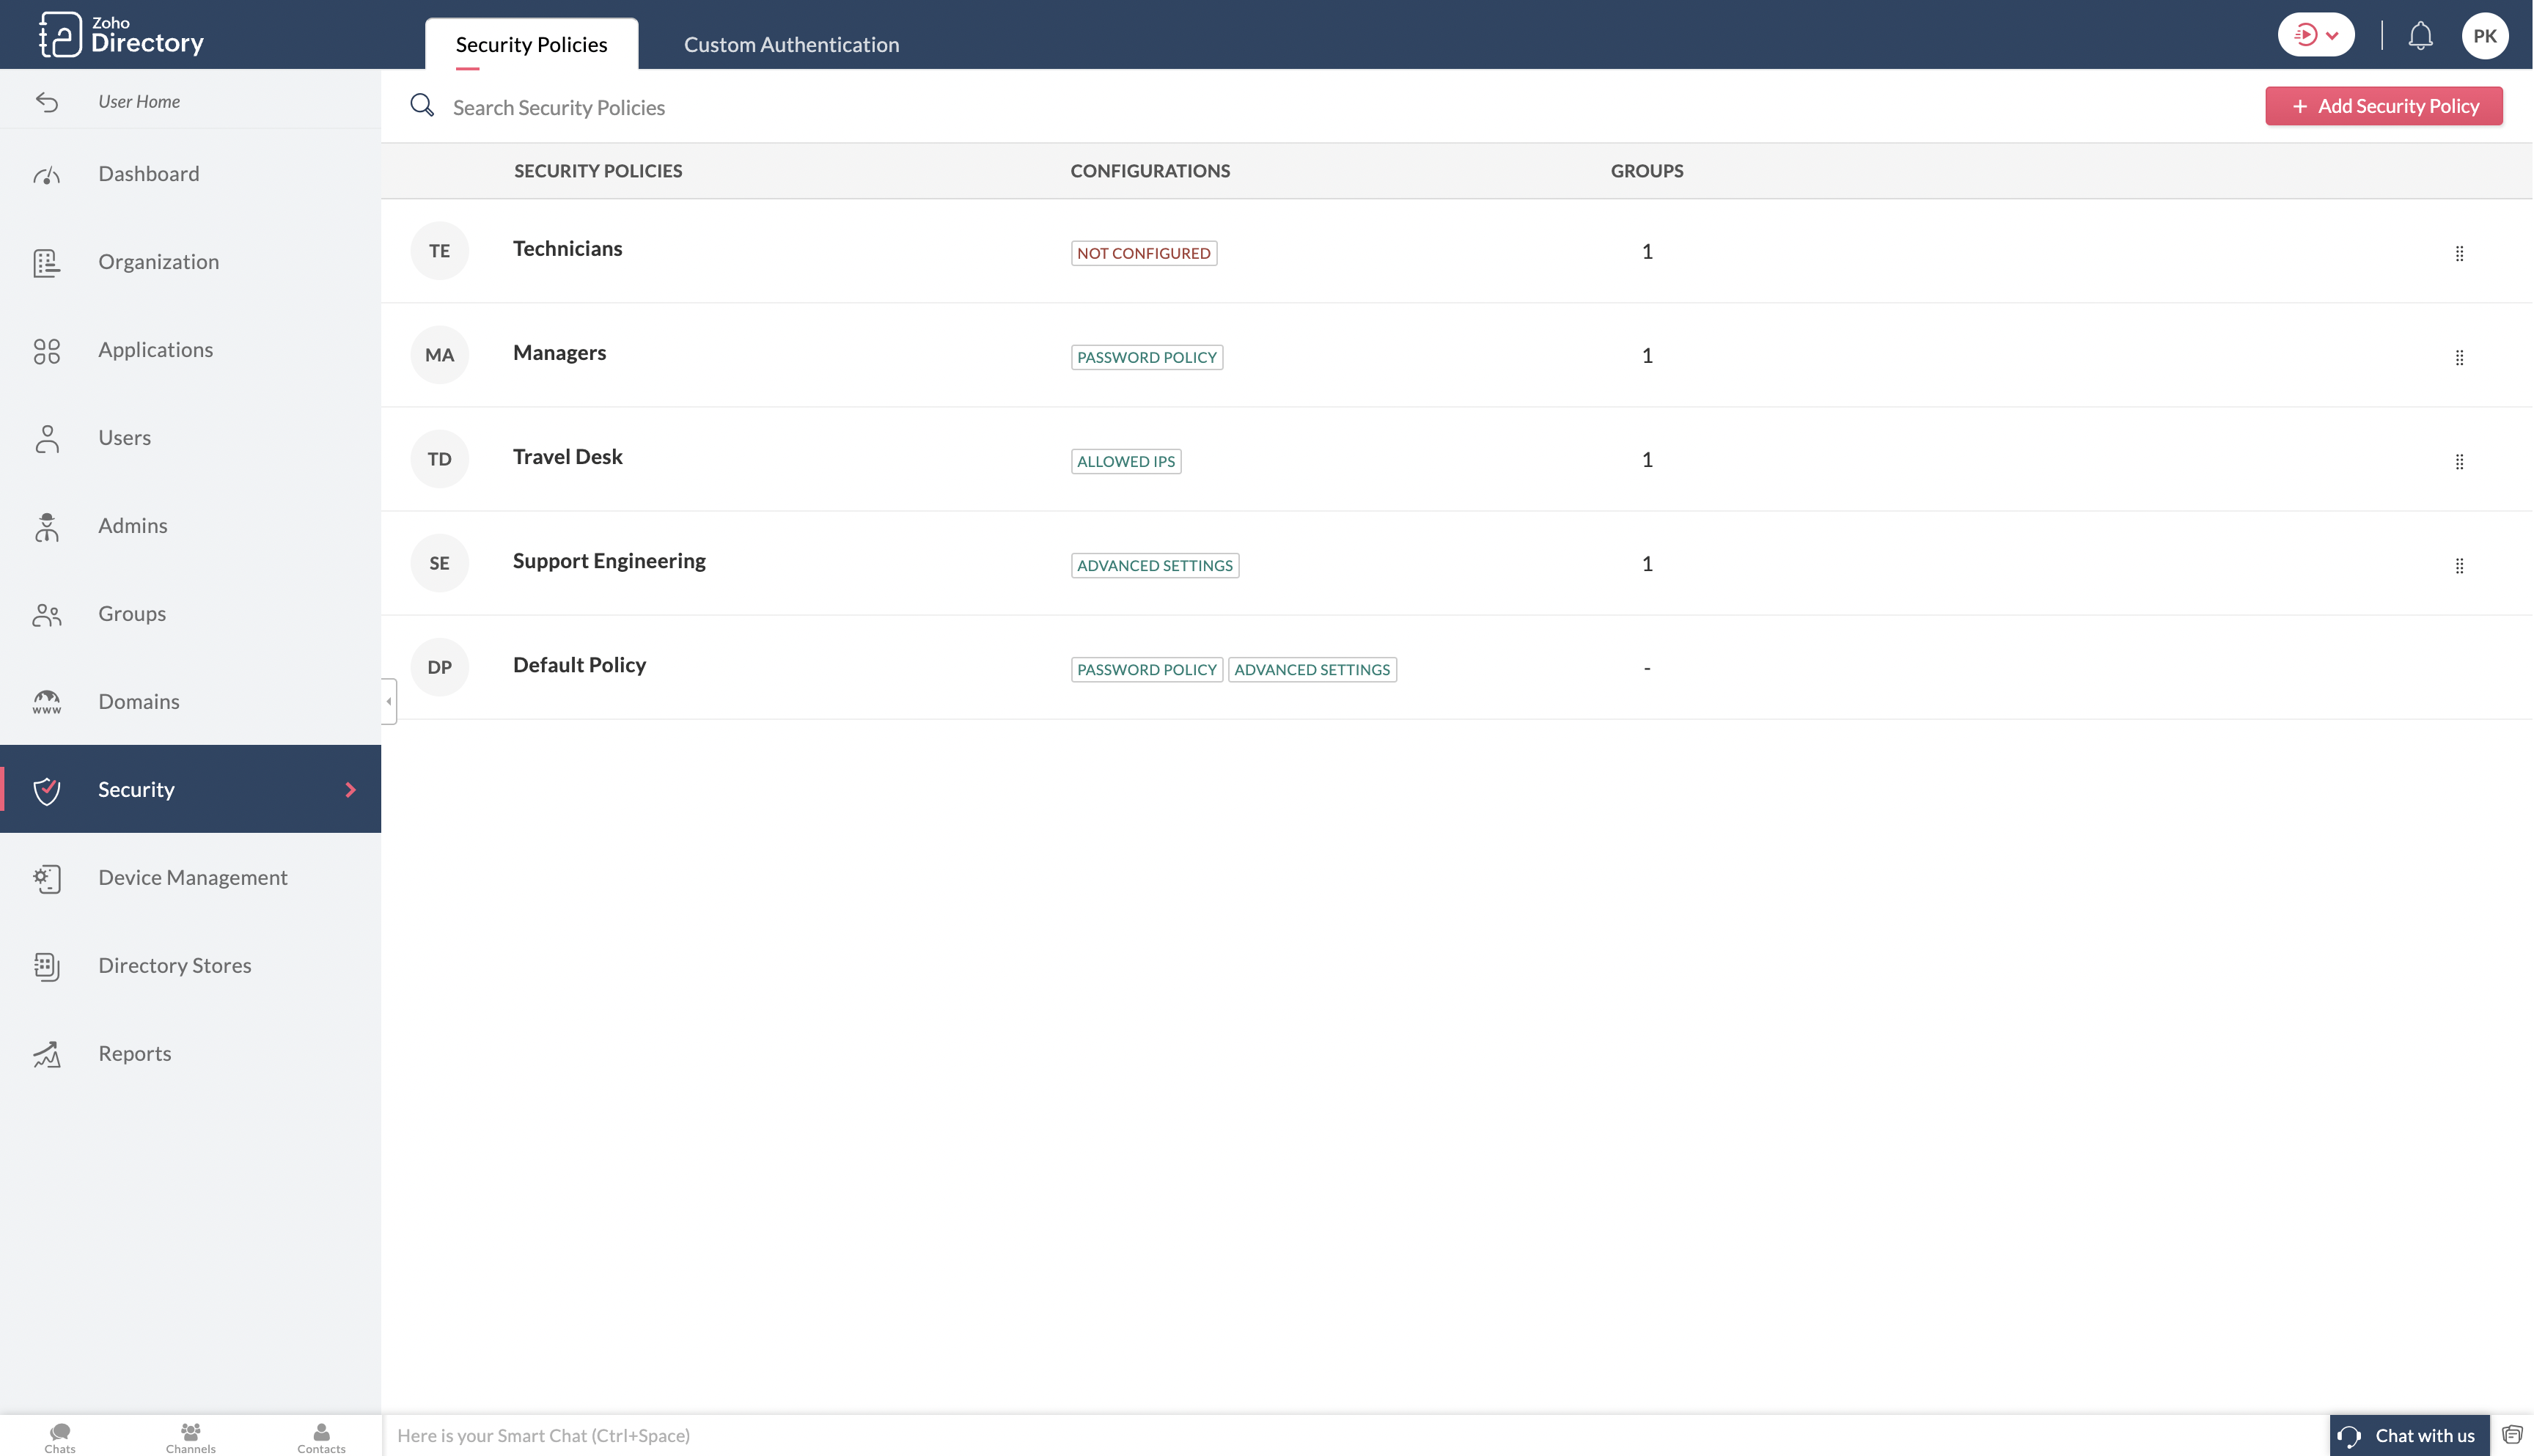The image size is (2534, 1456).
Task: Expand the dropdown next to the sign-in pill
Action: click(2334, 34)
